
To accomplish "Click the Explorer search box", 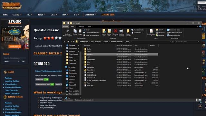I will coord(188,42).
